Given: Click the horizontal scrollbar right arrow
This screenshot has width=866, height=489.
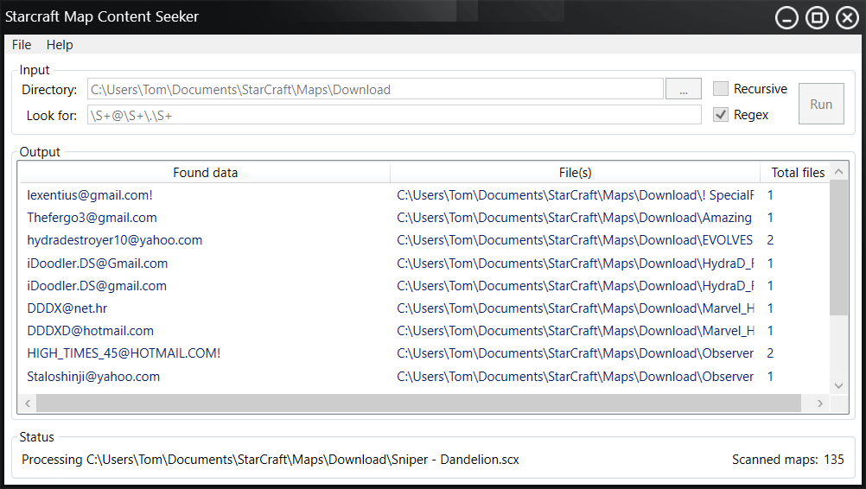Looking at the screenshot, I should 820,403.
